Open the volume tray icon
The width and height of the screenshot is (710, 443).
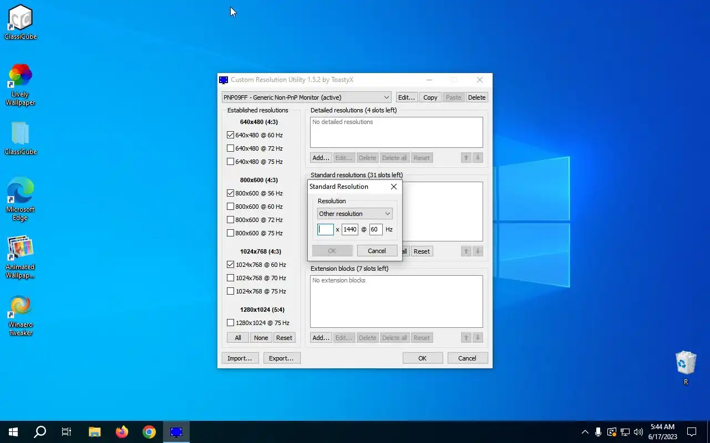point(638,432)
